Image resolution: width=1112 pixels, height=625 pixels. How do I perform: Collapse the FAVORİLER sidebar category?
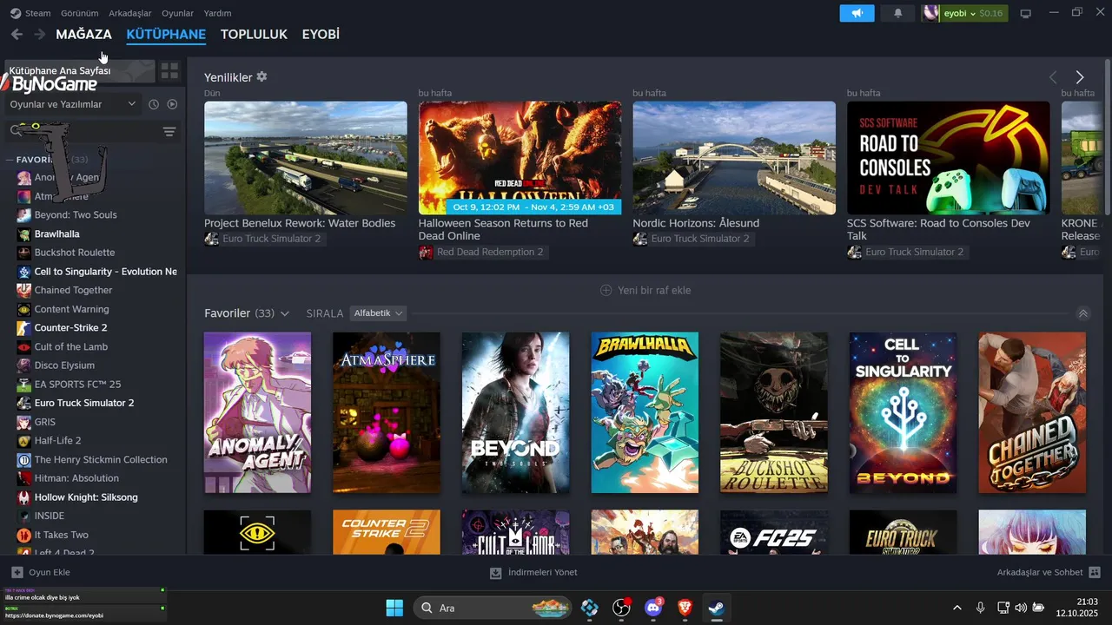tap(10, 160)
